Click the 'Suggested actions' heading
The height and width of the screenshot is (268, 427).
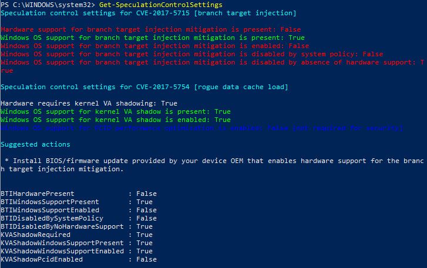[35, 144]
